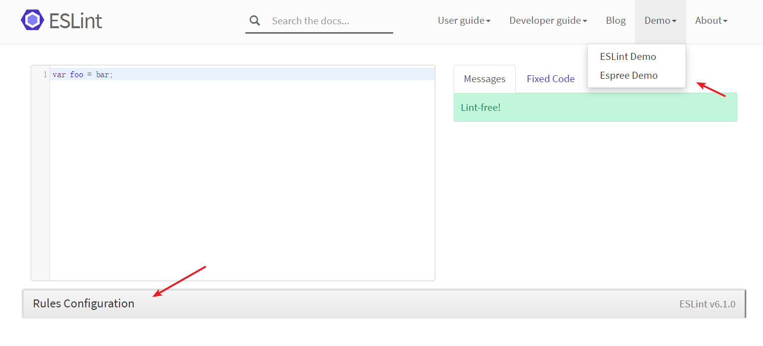Click the ESLint hexagon logo icon
The height and width of the screenshot is (346, 763).
32,20
